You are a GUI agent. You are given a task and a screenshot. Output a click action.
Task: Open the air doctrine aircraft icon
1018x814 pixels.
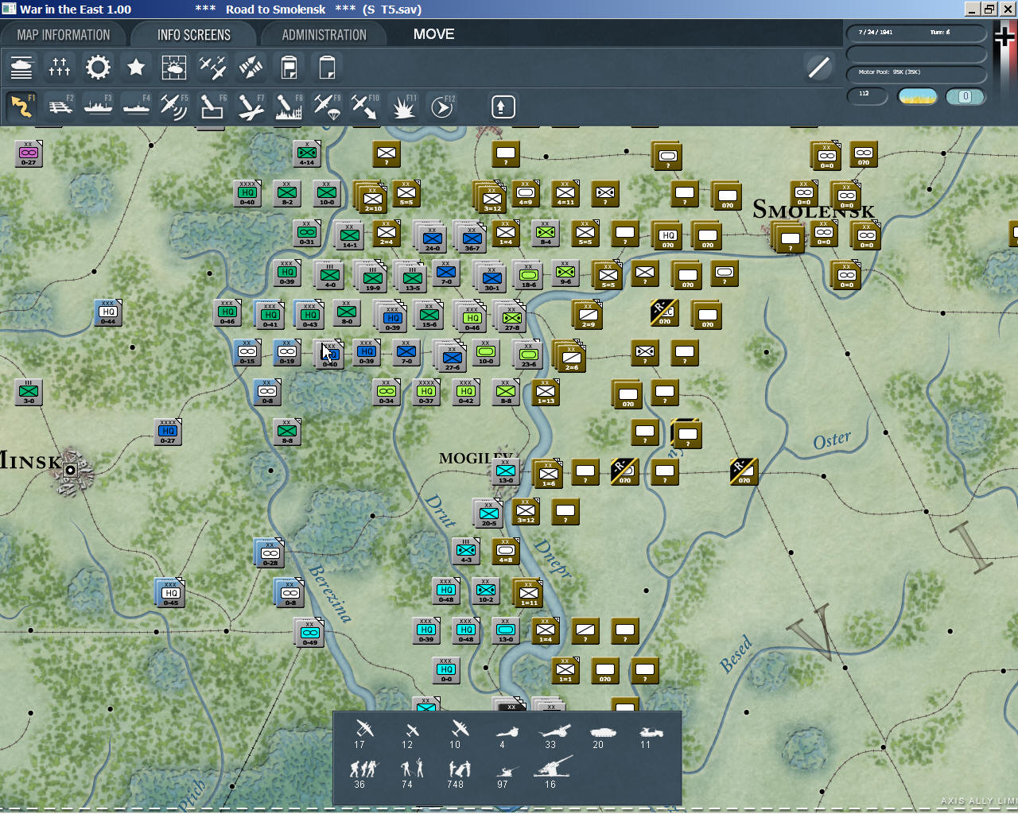coord(212,68)
